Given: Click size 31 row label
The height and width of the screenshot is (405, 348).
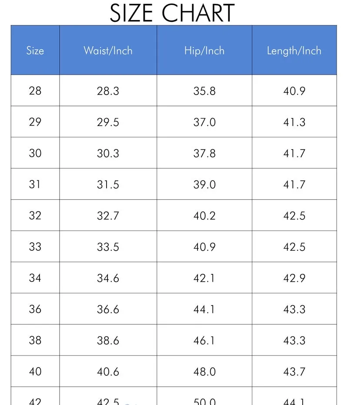Looking at the screenshot, I should (x=35, y=184).
